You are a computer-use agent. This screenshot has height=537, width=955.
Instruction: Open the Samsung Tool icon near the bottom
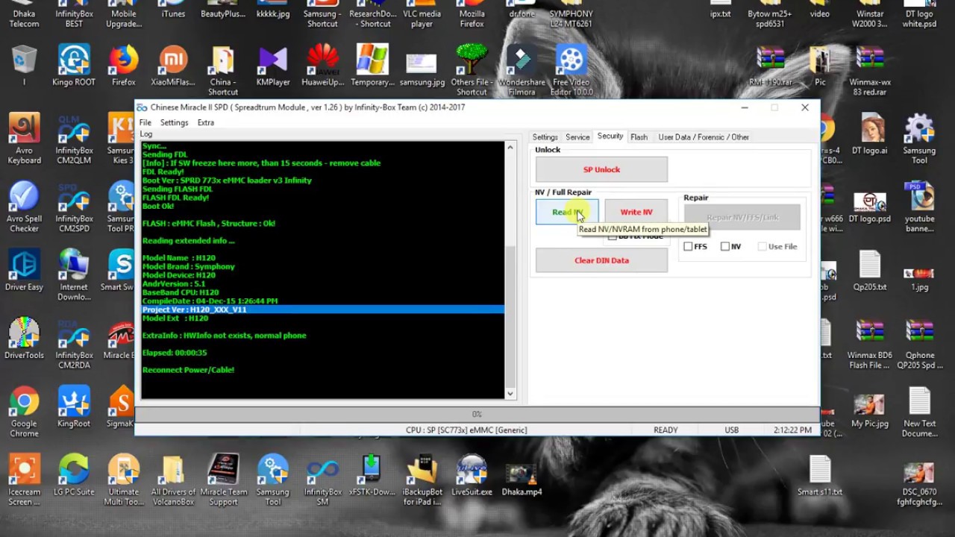(273, 480)
